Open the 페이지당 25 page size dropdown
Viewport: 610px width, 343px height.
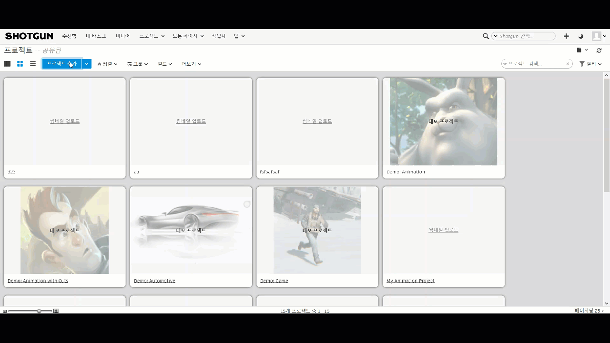click(x=589, y=311)
